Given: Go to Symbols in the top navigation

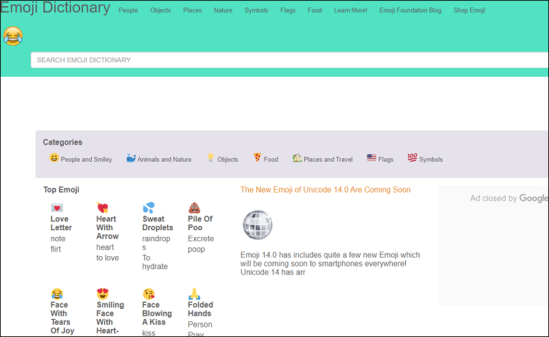Looking at the screenshot, I should pos(256,10).
